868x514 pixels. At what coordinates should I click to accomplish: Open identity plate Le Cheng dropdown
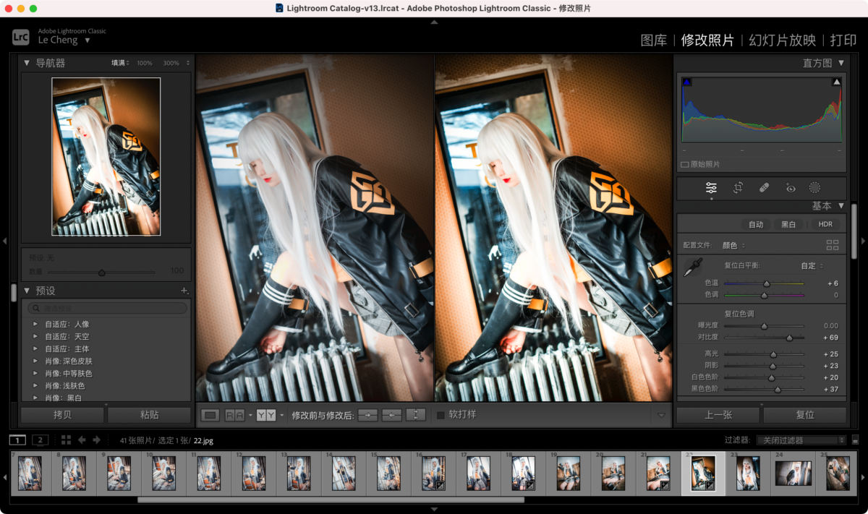[x=88, y=40]
